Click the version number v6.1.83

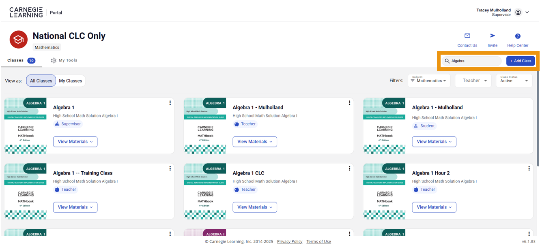point(529,241)
